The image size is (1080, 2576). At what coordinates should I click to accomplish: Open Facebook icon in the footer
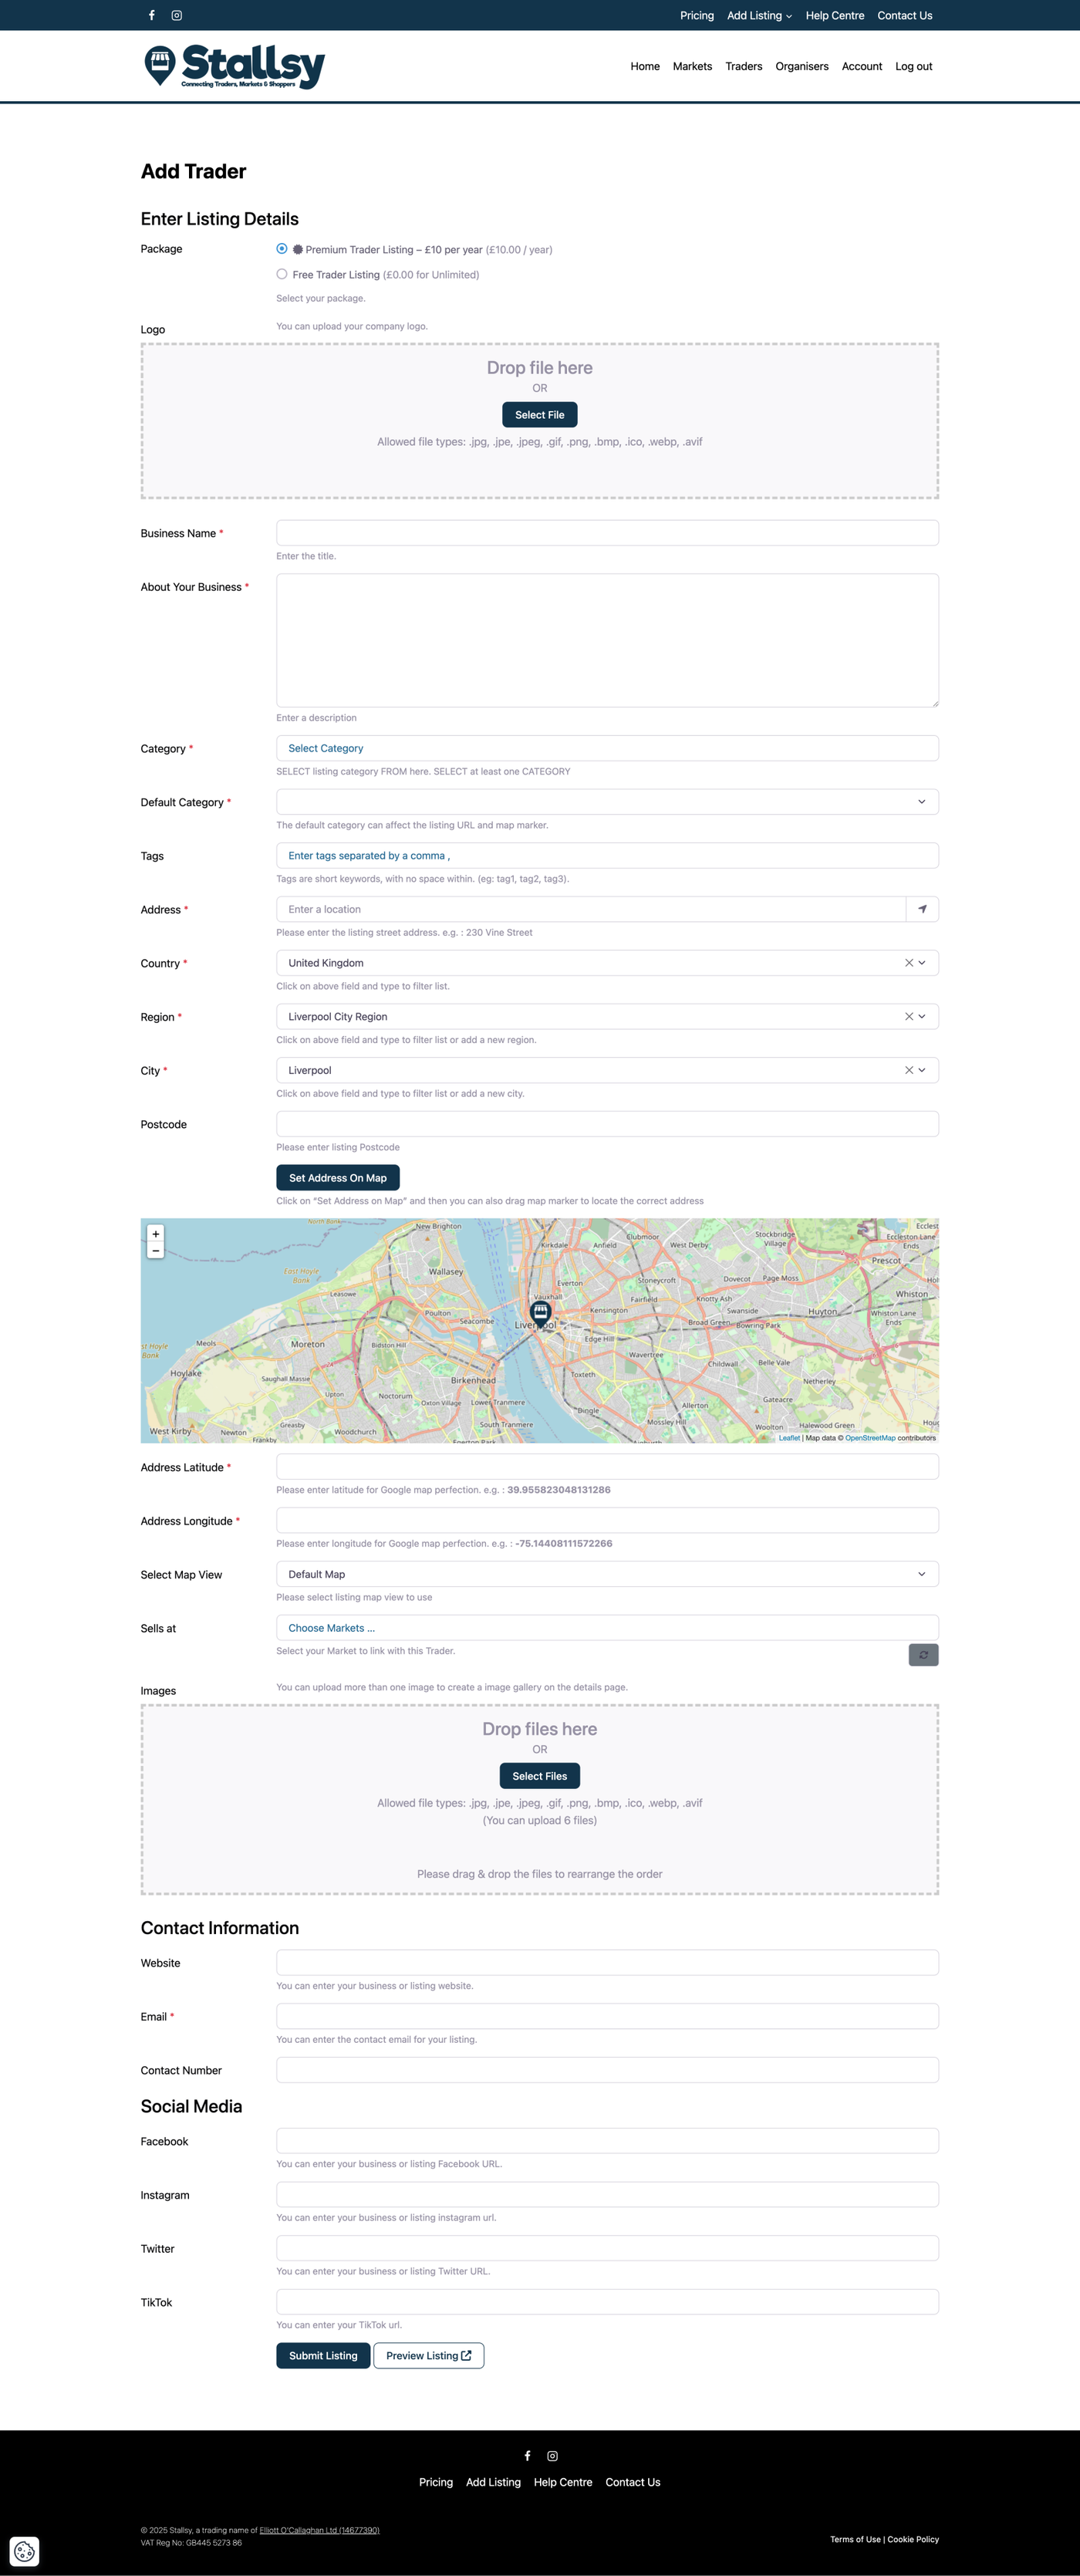528,2455
